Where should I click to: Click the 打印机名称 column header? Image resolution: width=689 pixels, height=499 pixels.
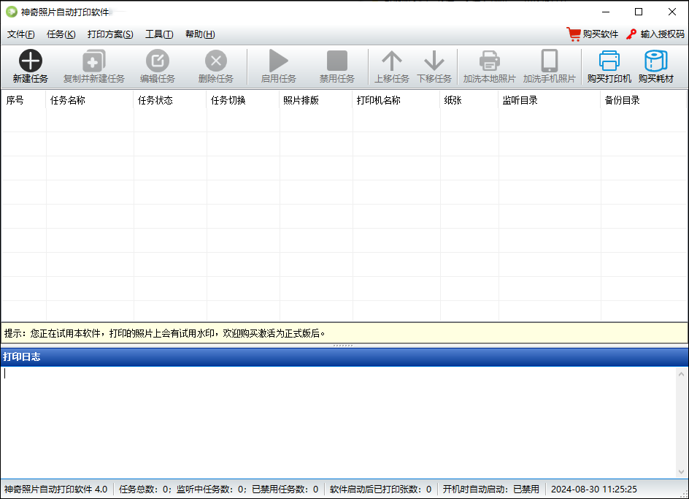coord(396,100)
